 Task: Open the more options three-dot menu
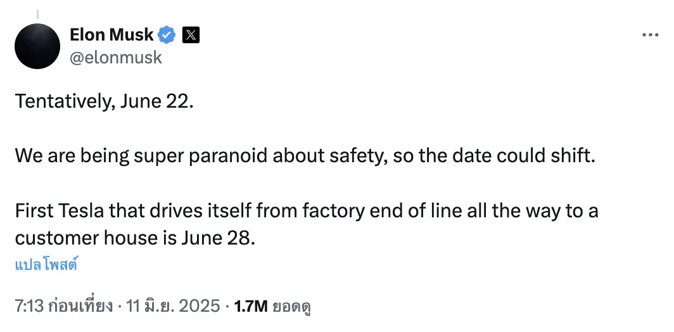[x=650, y=35]
